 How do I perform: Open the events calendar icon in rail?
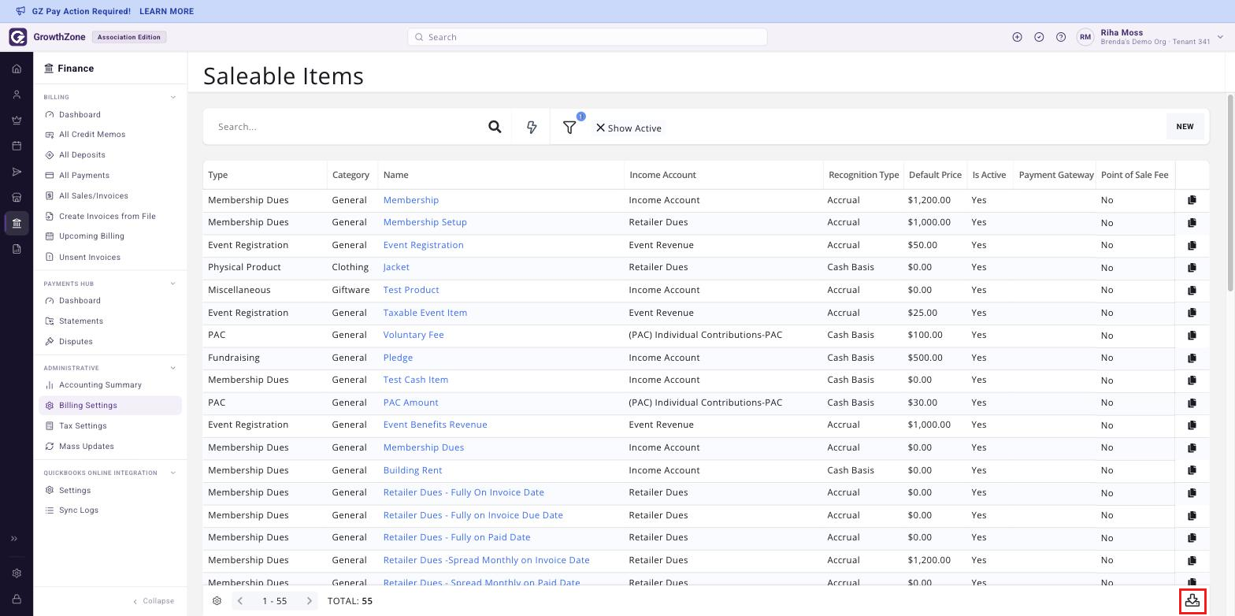[17, 146]
